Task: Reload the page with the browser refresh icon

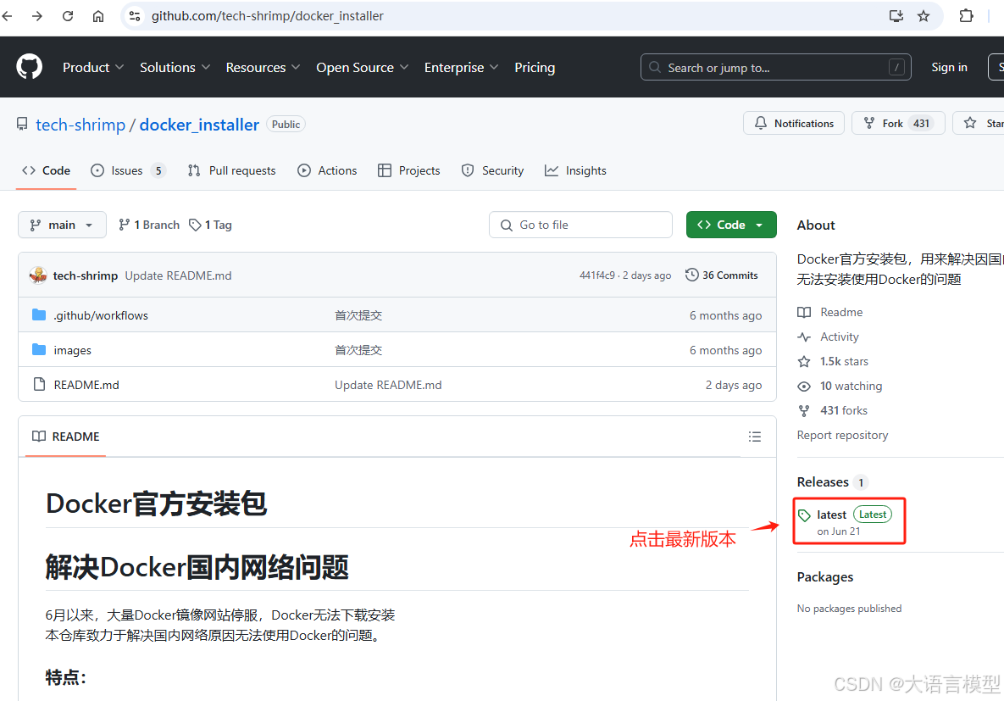Action: 68,15
